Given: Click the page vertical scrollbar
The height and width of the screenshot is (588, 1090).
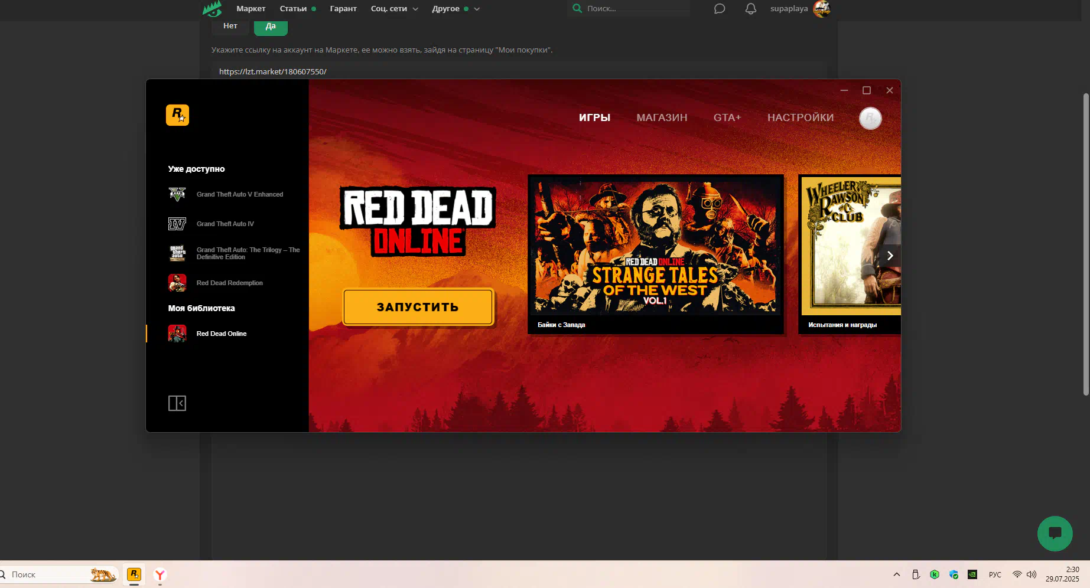Looking at the screenshot, I should (x=1086, y=244).
